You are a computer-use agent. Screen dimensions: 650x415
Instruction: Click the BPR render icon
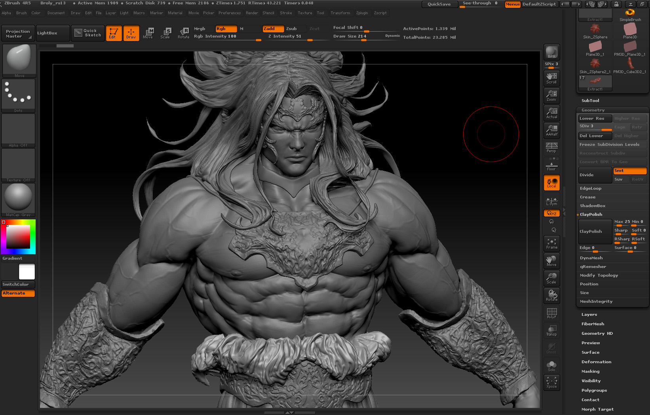[x=551, y=52]
